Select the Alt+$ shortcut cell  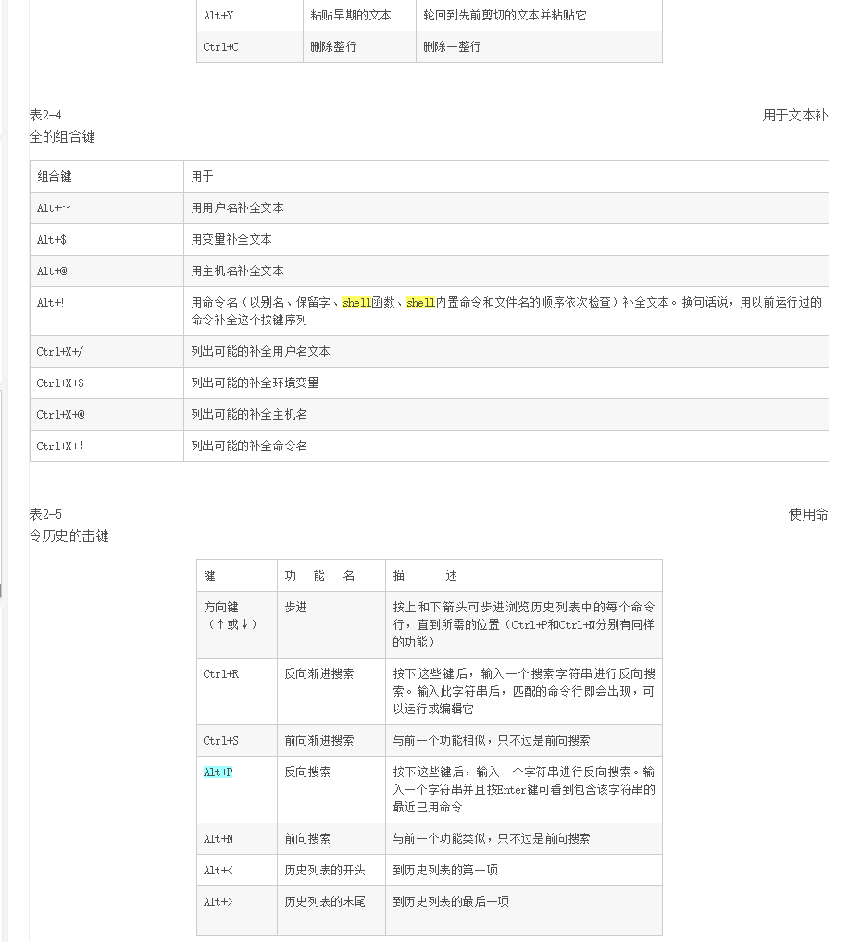(106, 240)
